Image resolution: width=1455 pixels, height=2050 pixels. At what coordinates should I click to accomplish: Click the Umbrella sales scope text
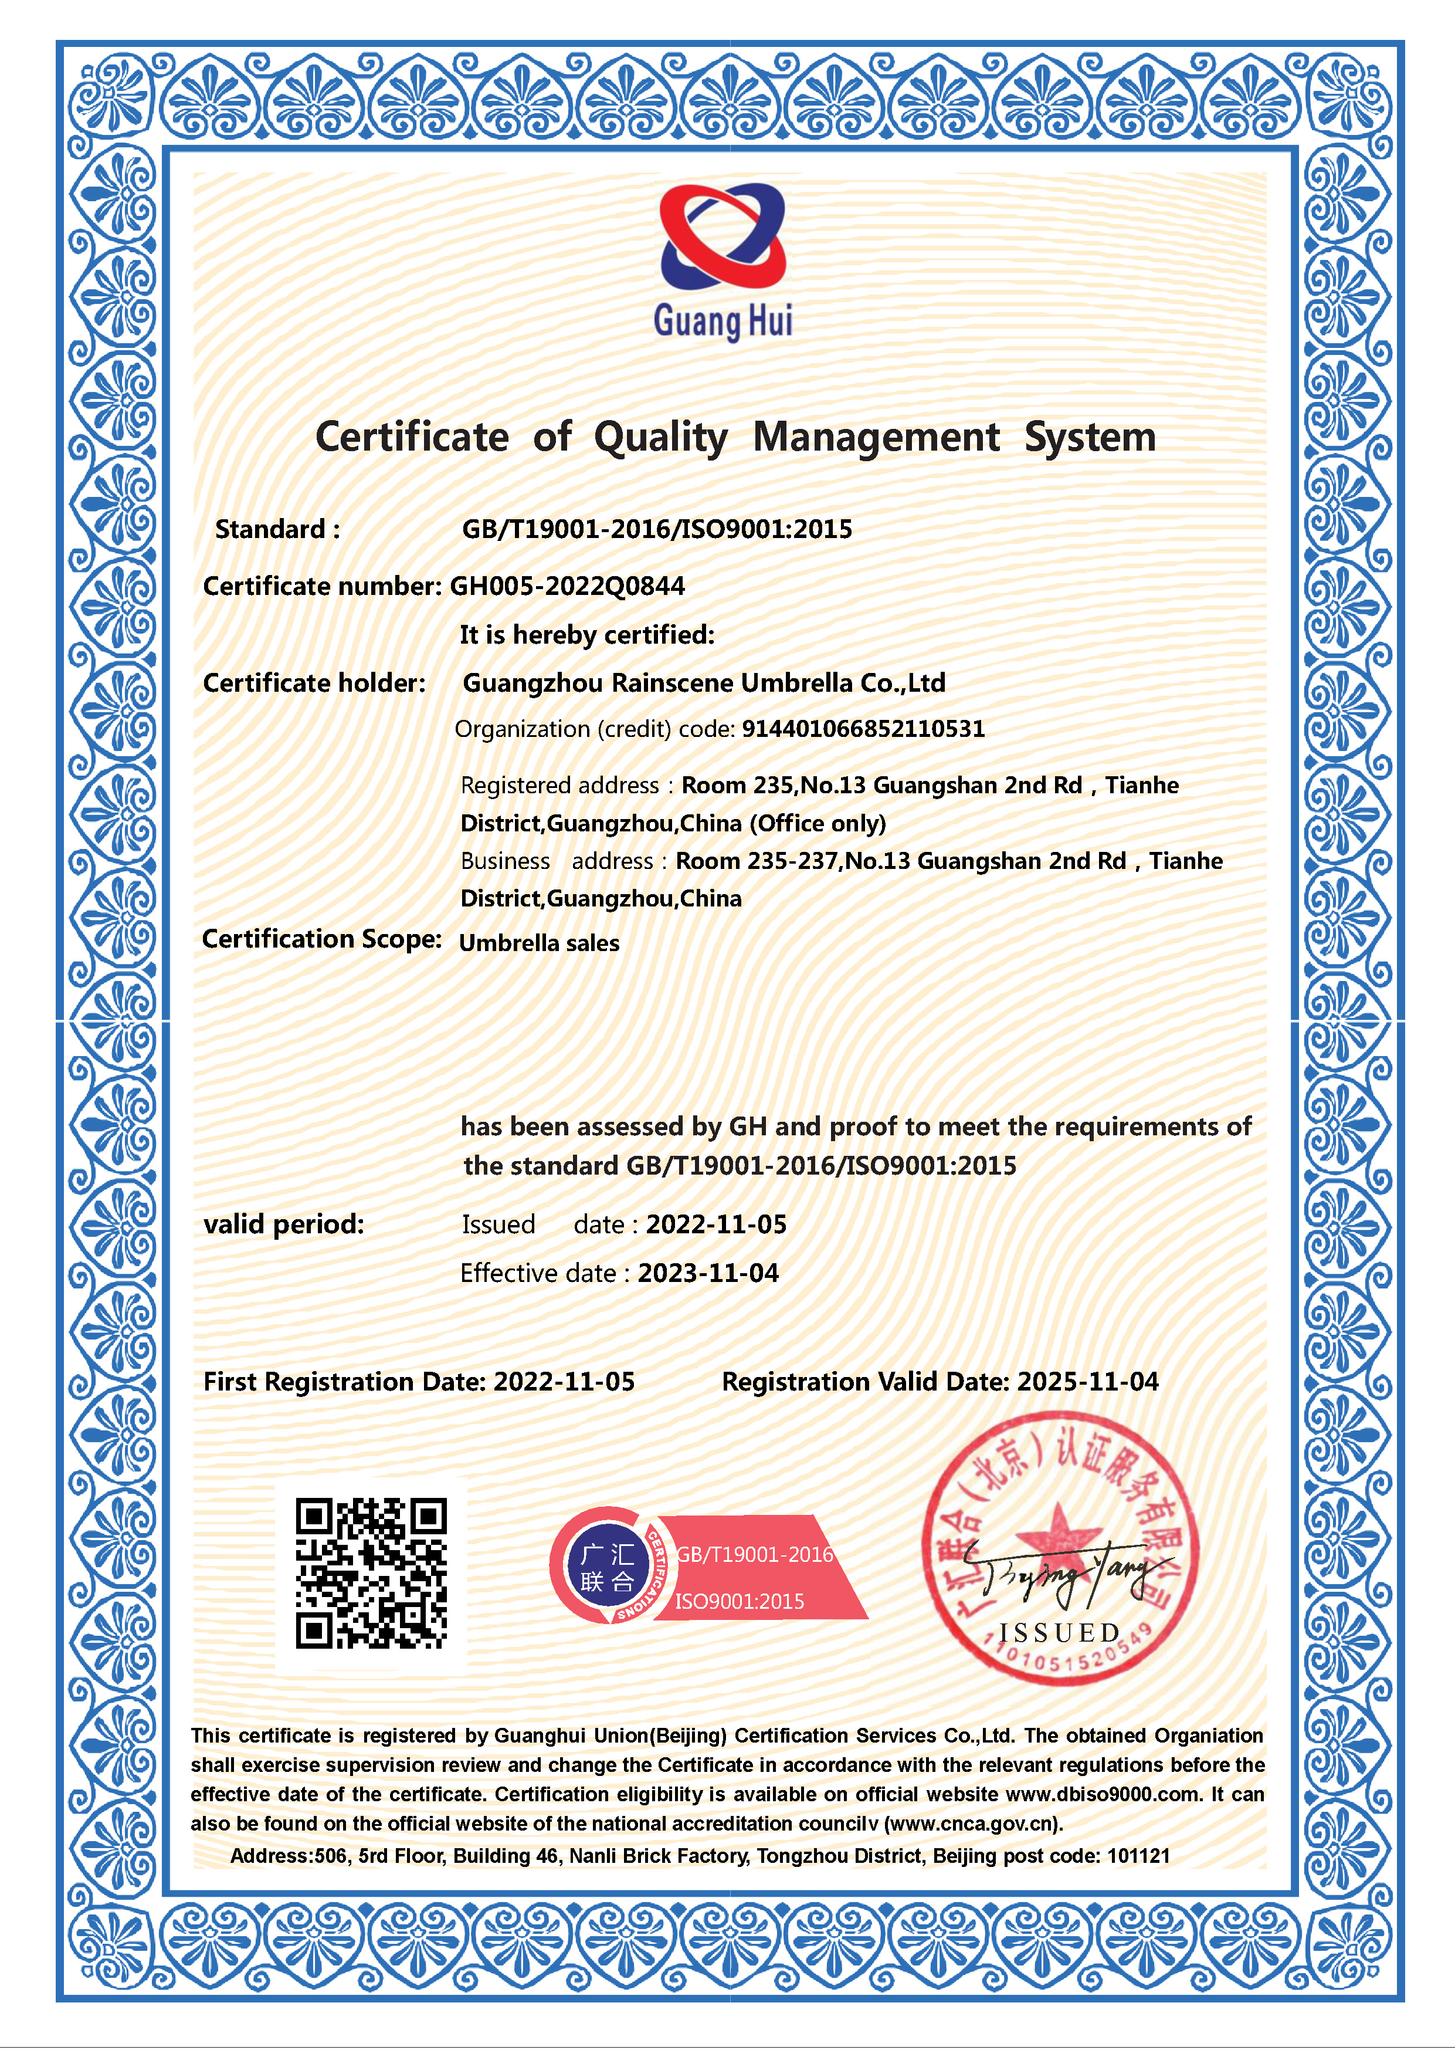[x=540, y=943]
